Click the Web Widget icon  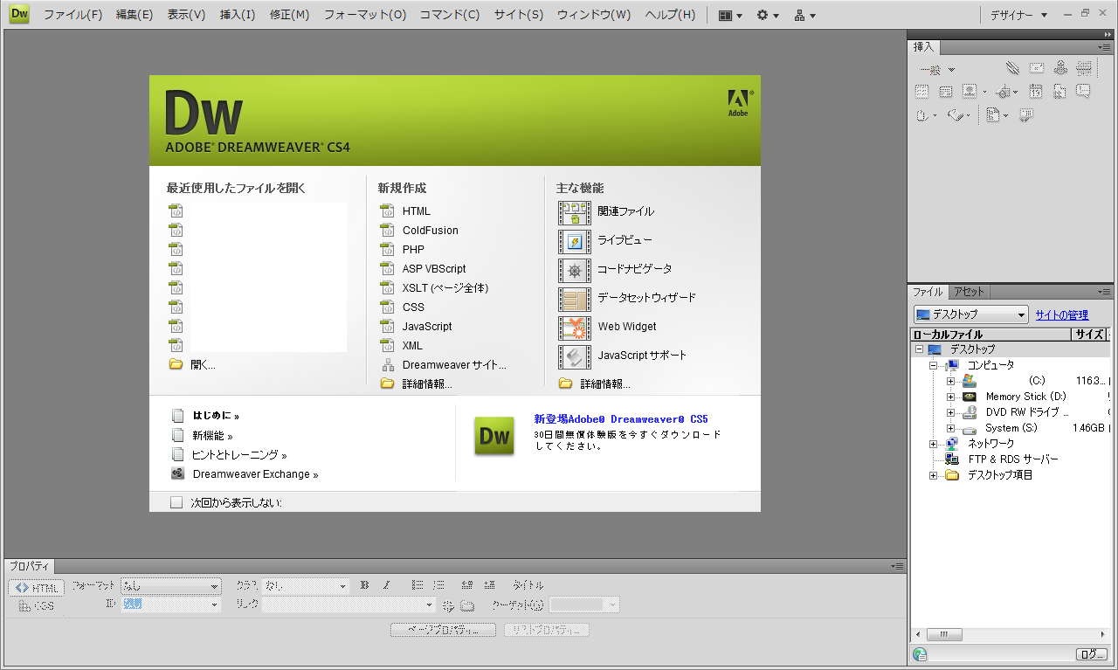coord(575,327)
